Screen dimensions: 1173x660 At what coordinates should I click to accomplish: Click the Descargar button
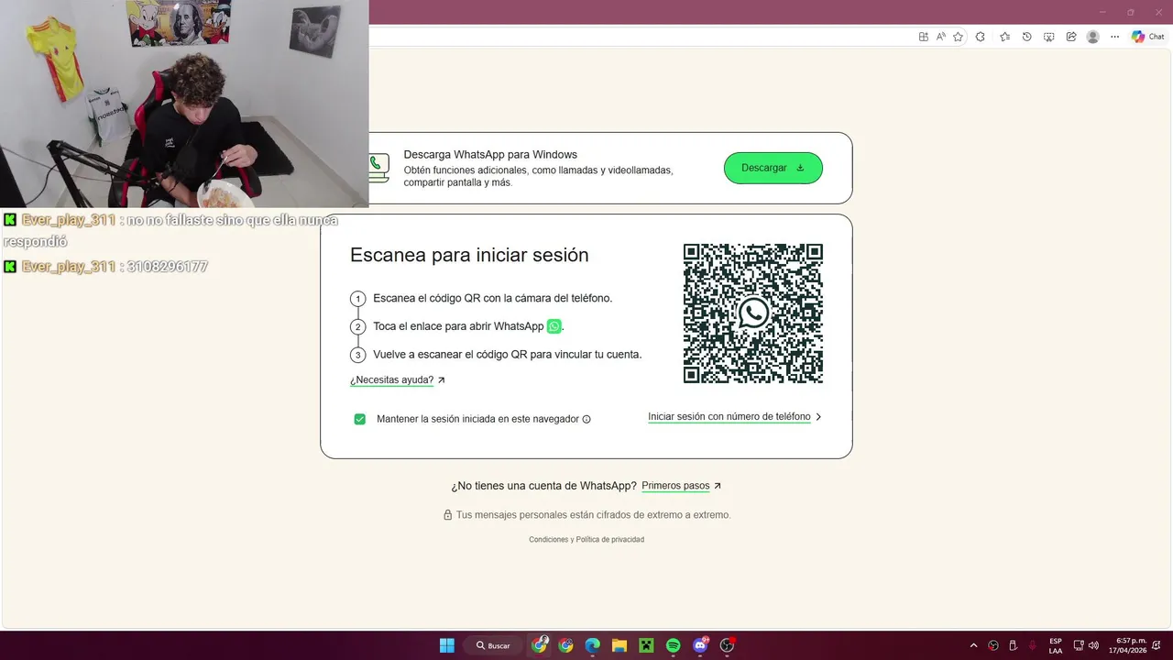[773, 168]
